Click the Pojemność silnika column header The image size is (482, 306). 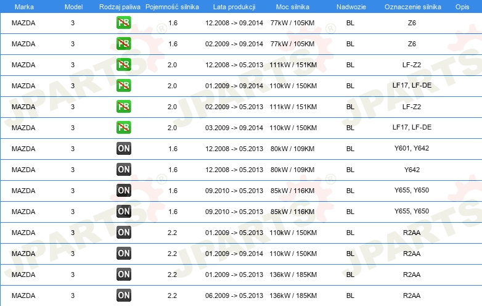pos(172,7)
